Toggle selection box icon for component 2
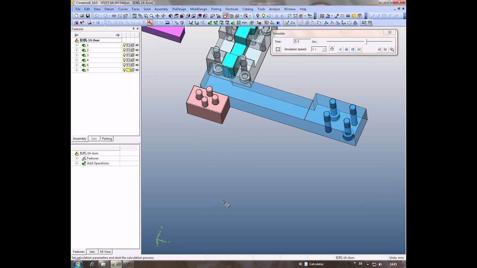This screenshot has width=477, height=268. pyautogui.click(x=129, y=50)
